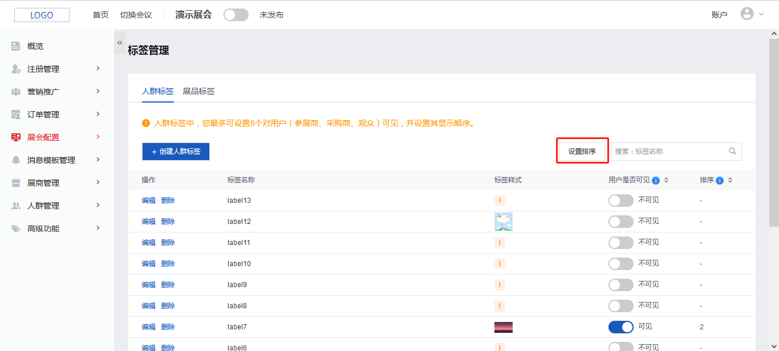The width and height of the screenshot is (779, 351).
Task: Click 编辑 for label11
Action: point(149,243)
